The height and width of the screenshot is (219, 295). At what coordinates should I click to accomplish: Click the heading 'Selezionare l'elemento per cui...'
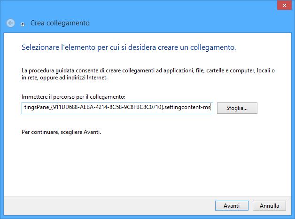[x=129, y=47]
